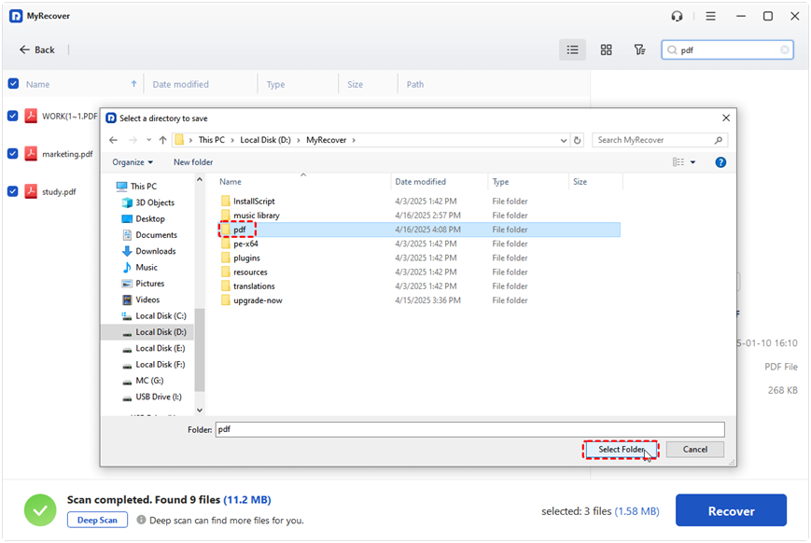Open the hamburger menu in MyRecover title bar

tap(710, 17)
